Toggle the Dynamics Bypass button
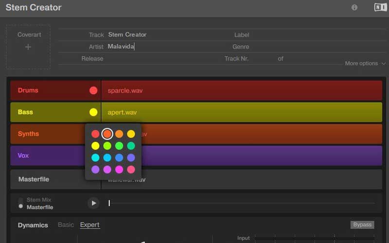389x243 pixels. tap(362, 225)
